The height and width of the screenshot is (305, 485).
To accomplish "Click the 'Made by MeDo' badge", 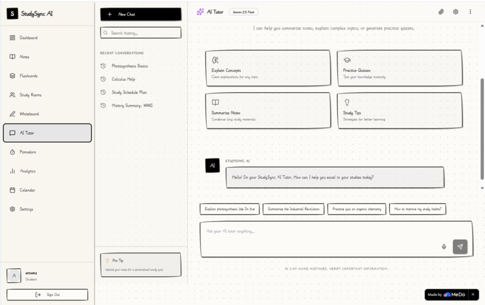I will [x=446, y=295].
